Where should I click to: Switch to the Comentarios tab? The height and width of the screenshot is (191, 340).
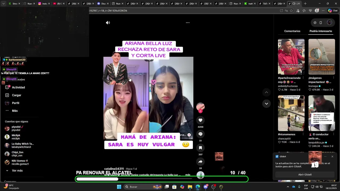[292, 31]
